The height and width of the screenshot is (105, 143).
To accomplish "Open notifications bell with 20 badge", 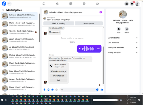I will [x=132, y=4].
